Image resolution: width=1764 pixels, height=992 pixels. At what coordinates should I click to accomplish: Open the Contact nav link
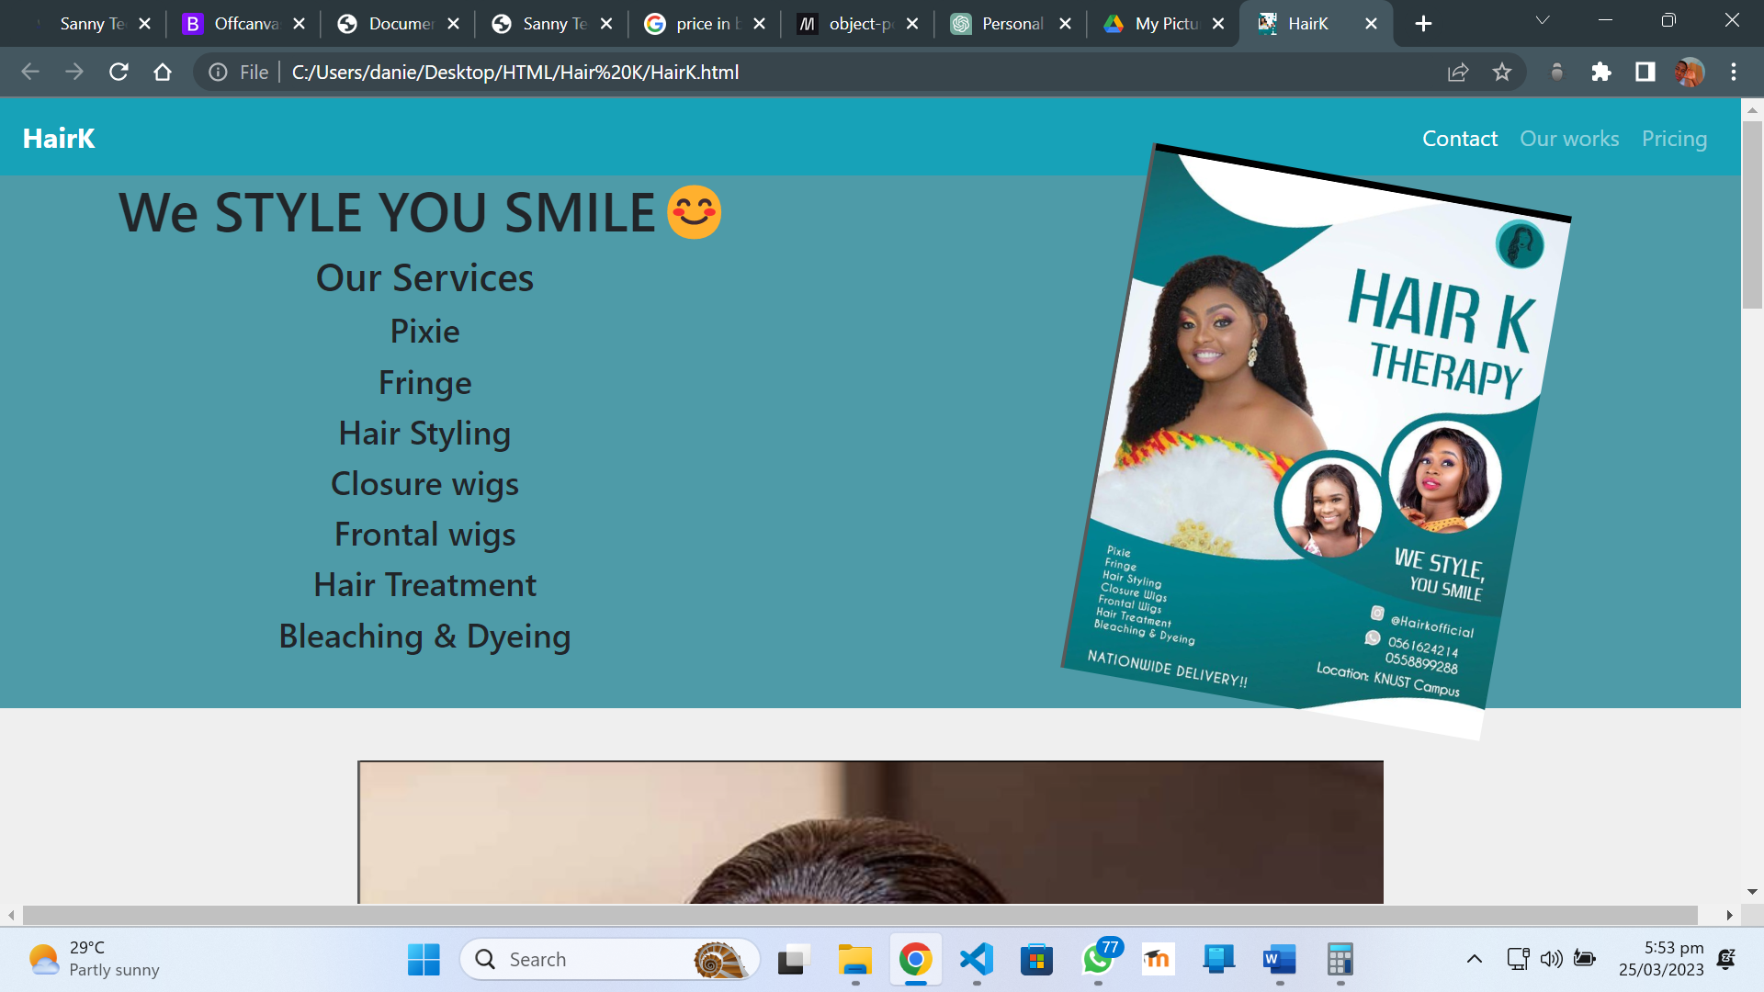pos(1460,139)
